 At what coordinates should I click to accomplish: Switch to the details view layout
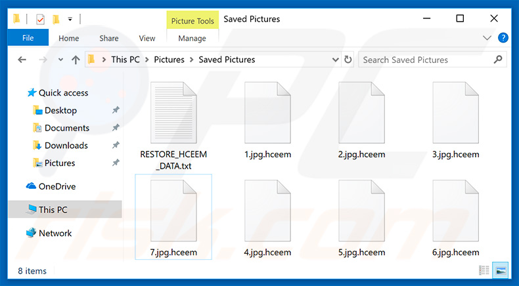[x=484, y=270]
